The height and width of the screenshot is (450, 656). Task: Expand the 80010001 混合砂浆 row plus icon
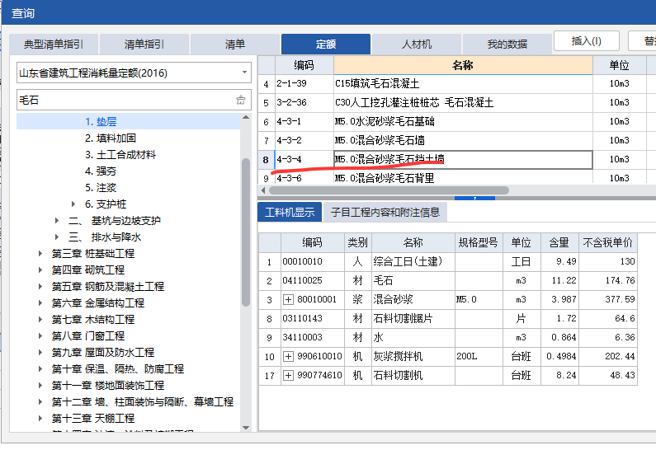point(288,299)
